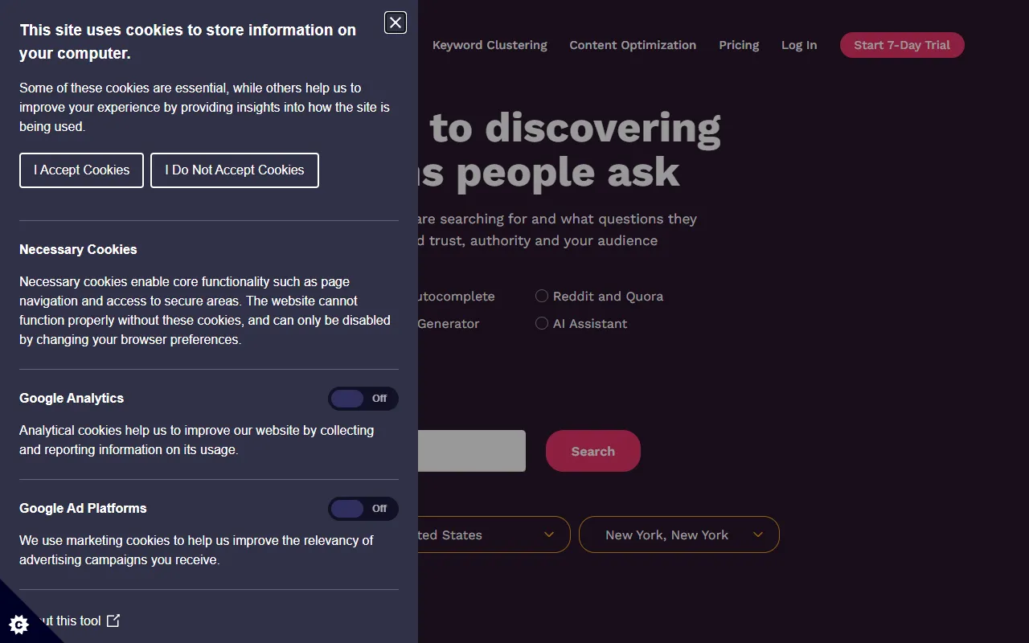Expand the New York, New York location dropdown
Viewport: 1029px width, 643px height.
679,534
